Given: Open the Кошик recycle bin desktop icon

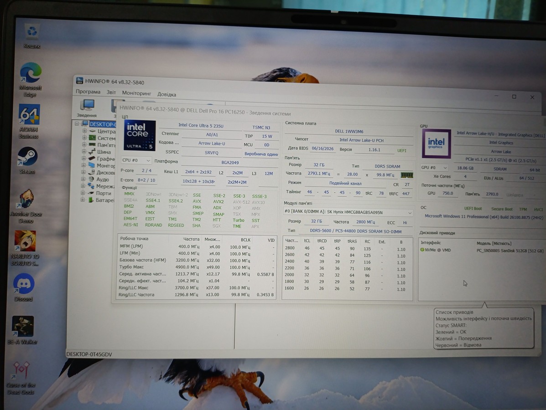Looking at the screenshot, I should click(32, 36).
